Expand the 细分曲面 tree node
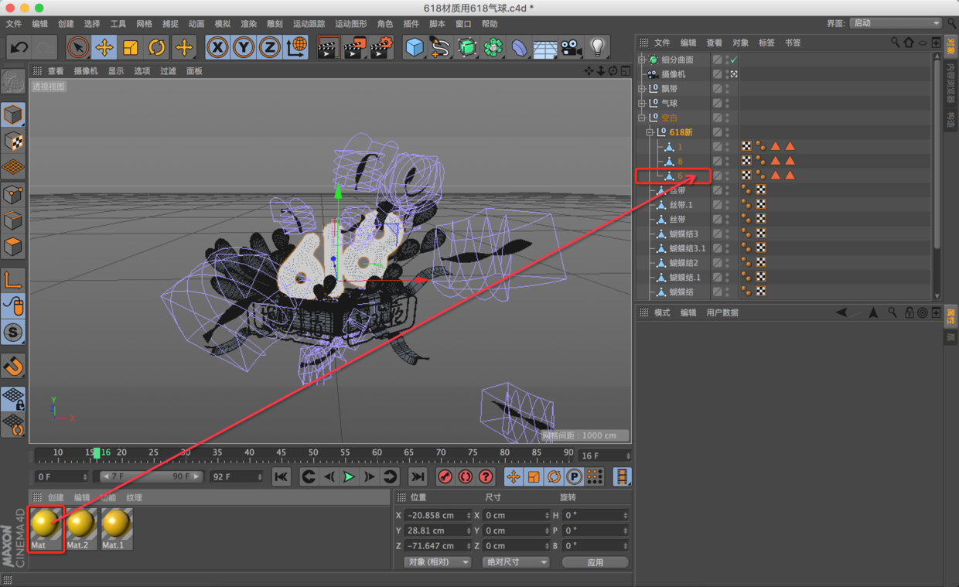 coord(642,60)
